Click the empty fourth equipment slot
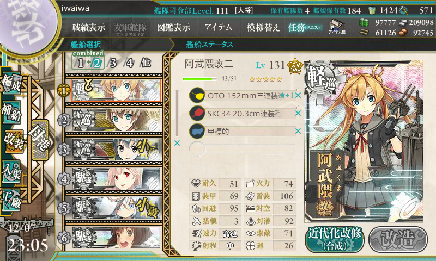This screenshot has height=261, width=436. pos(242,149)
